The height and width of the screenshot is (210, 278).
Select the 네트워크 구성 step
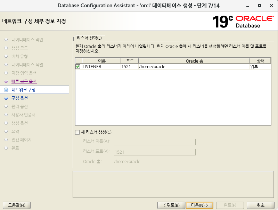[x=23, y=90]
